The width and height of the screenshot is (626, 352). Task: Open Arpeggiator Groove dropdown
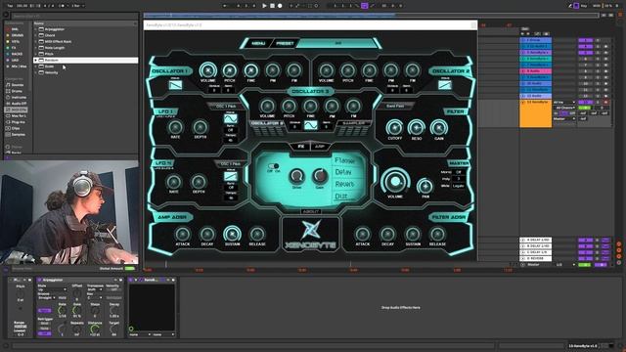coord(47,297)
